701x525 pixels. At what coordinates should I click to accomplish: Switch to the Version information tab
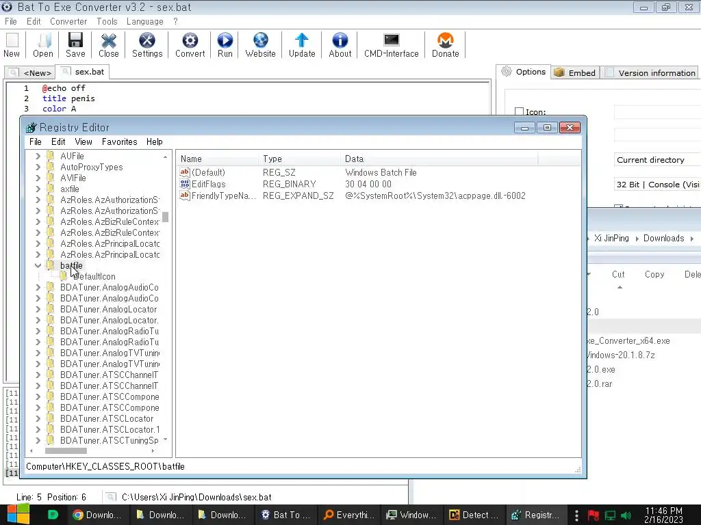coord(651,72)
